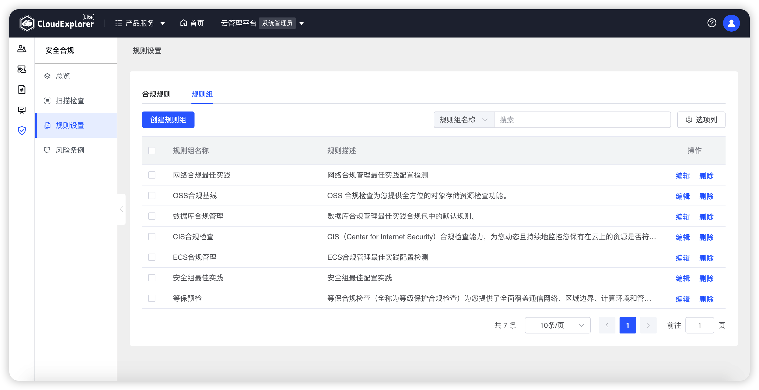Open the 规则组名称 search filter dropdown
759x390 pixels.
pyautogui.click(x=463, y=120)
